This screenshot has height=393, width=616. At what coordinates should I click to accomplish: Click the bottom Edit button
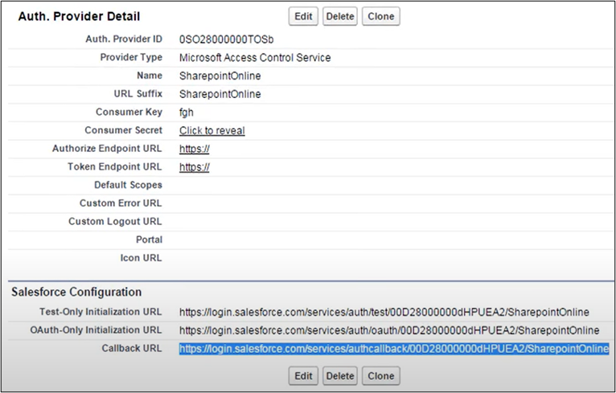[303, 376]
